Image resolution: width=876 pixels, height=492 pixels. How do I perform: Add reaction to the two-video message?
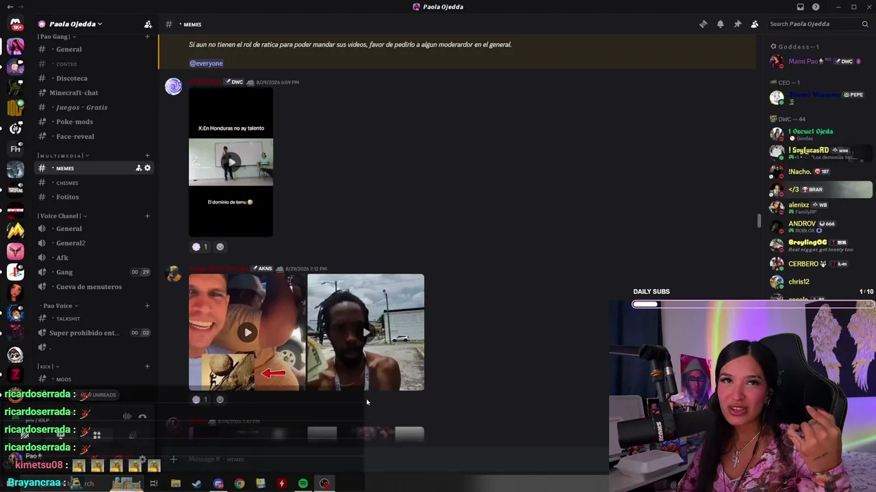click(x=220, y=399)
